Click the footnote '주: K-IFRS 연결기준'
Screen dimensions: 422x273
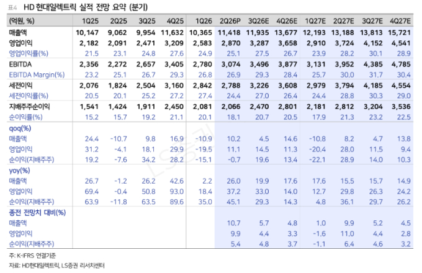click(x=32, y=255)
